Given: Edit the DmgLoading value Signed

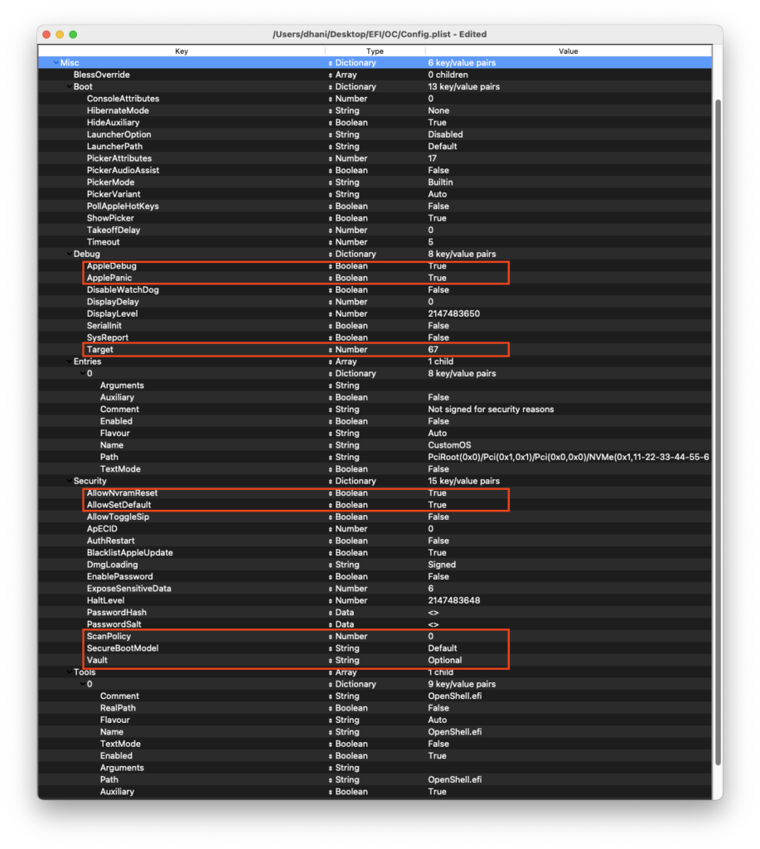Looking at the screenshot, I should pyautogui.click(x=442, y=564).
